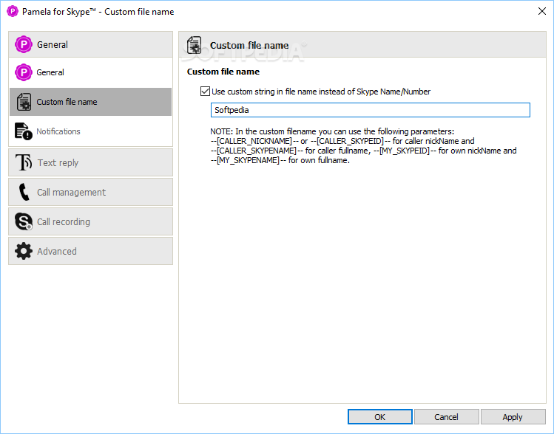Click the Pamela icon in title bar

pyautogui.click(x=13, y=11)
